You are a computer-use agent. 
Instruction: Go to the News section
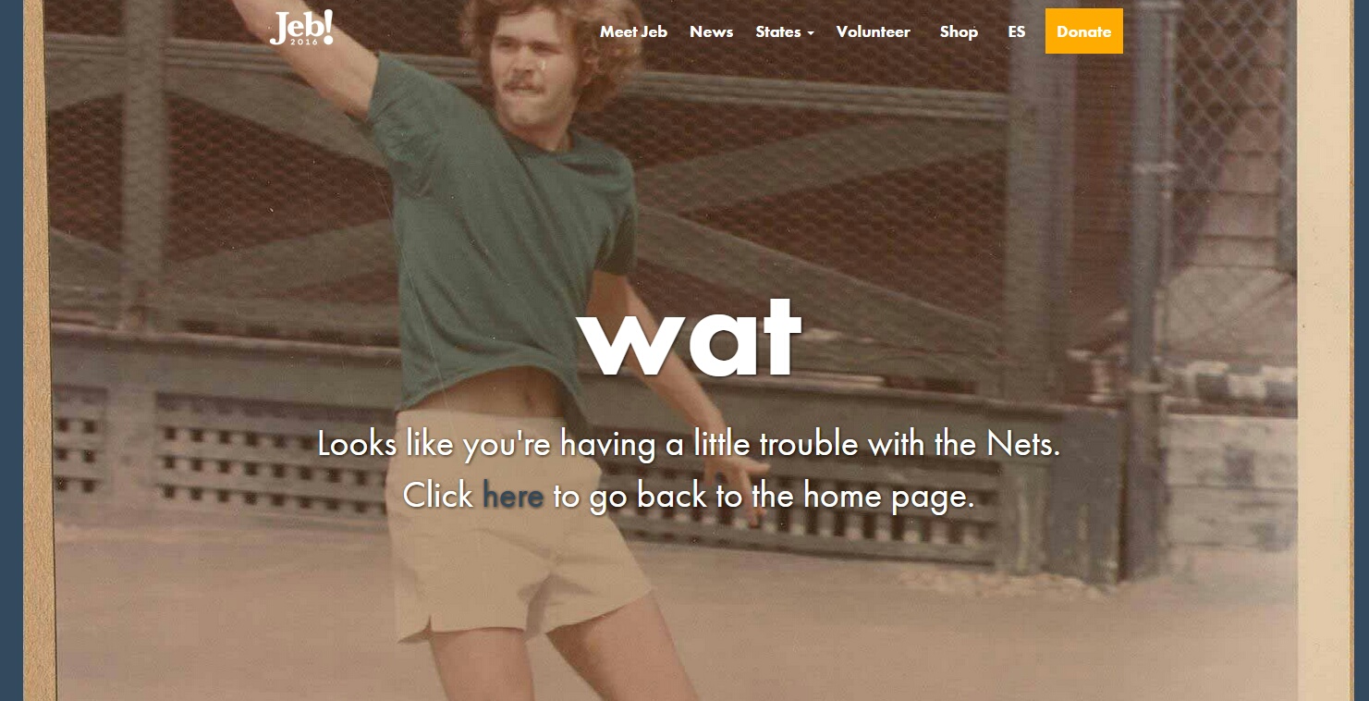pyautogui.click(x=711, y=31)
